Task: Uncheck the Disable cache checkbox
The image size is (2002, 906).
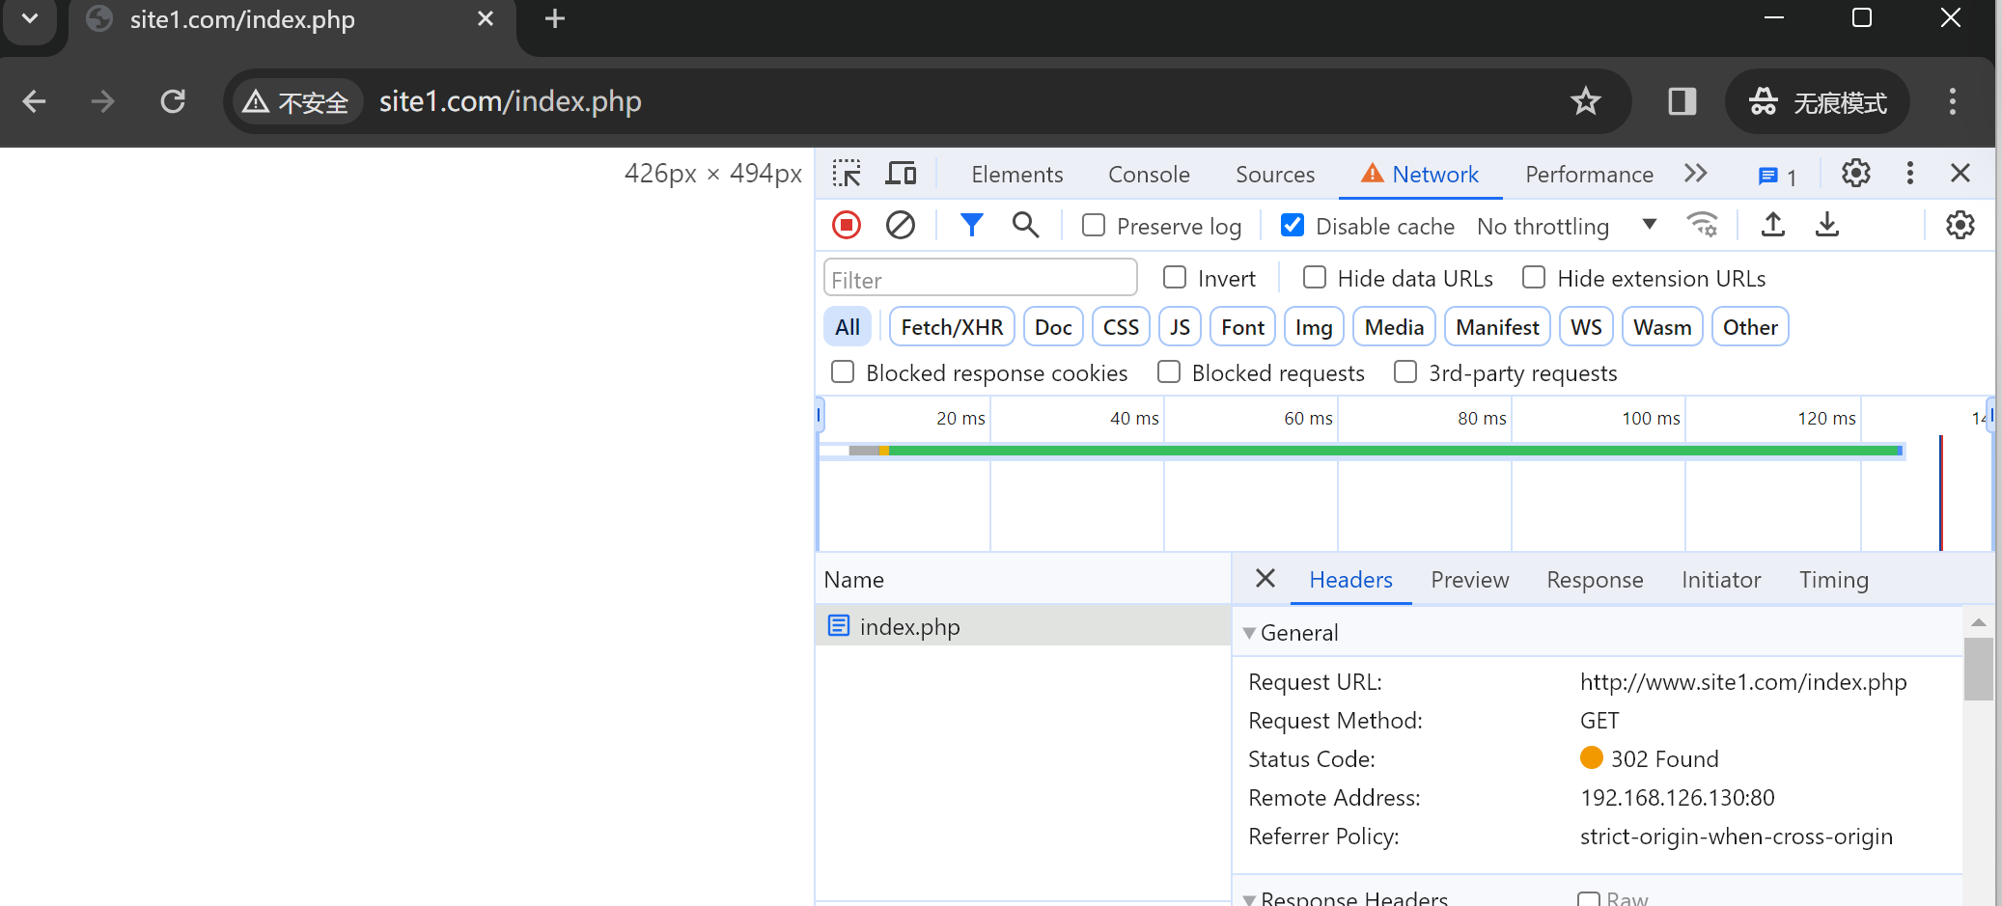Action: (1292, 226)
